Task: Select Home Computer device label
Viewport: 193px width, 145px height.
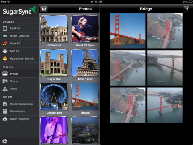Action: point(20,36)
